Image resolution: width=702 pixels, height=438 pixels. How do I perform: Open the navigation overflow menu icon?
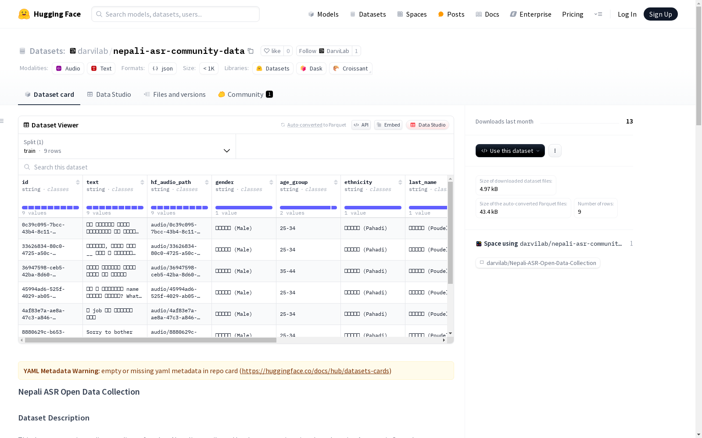pos(598,14)
